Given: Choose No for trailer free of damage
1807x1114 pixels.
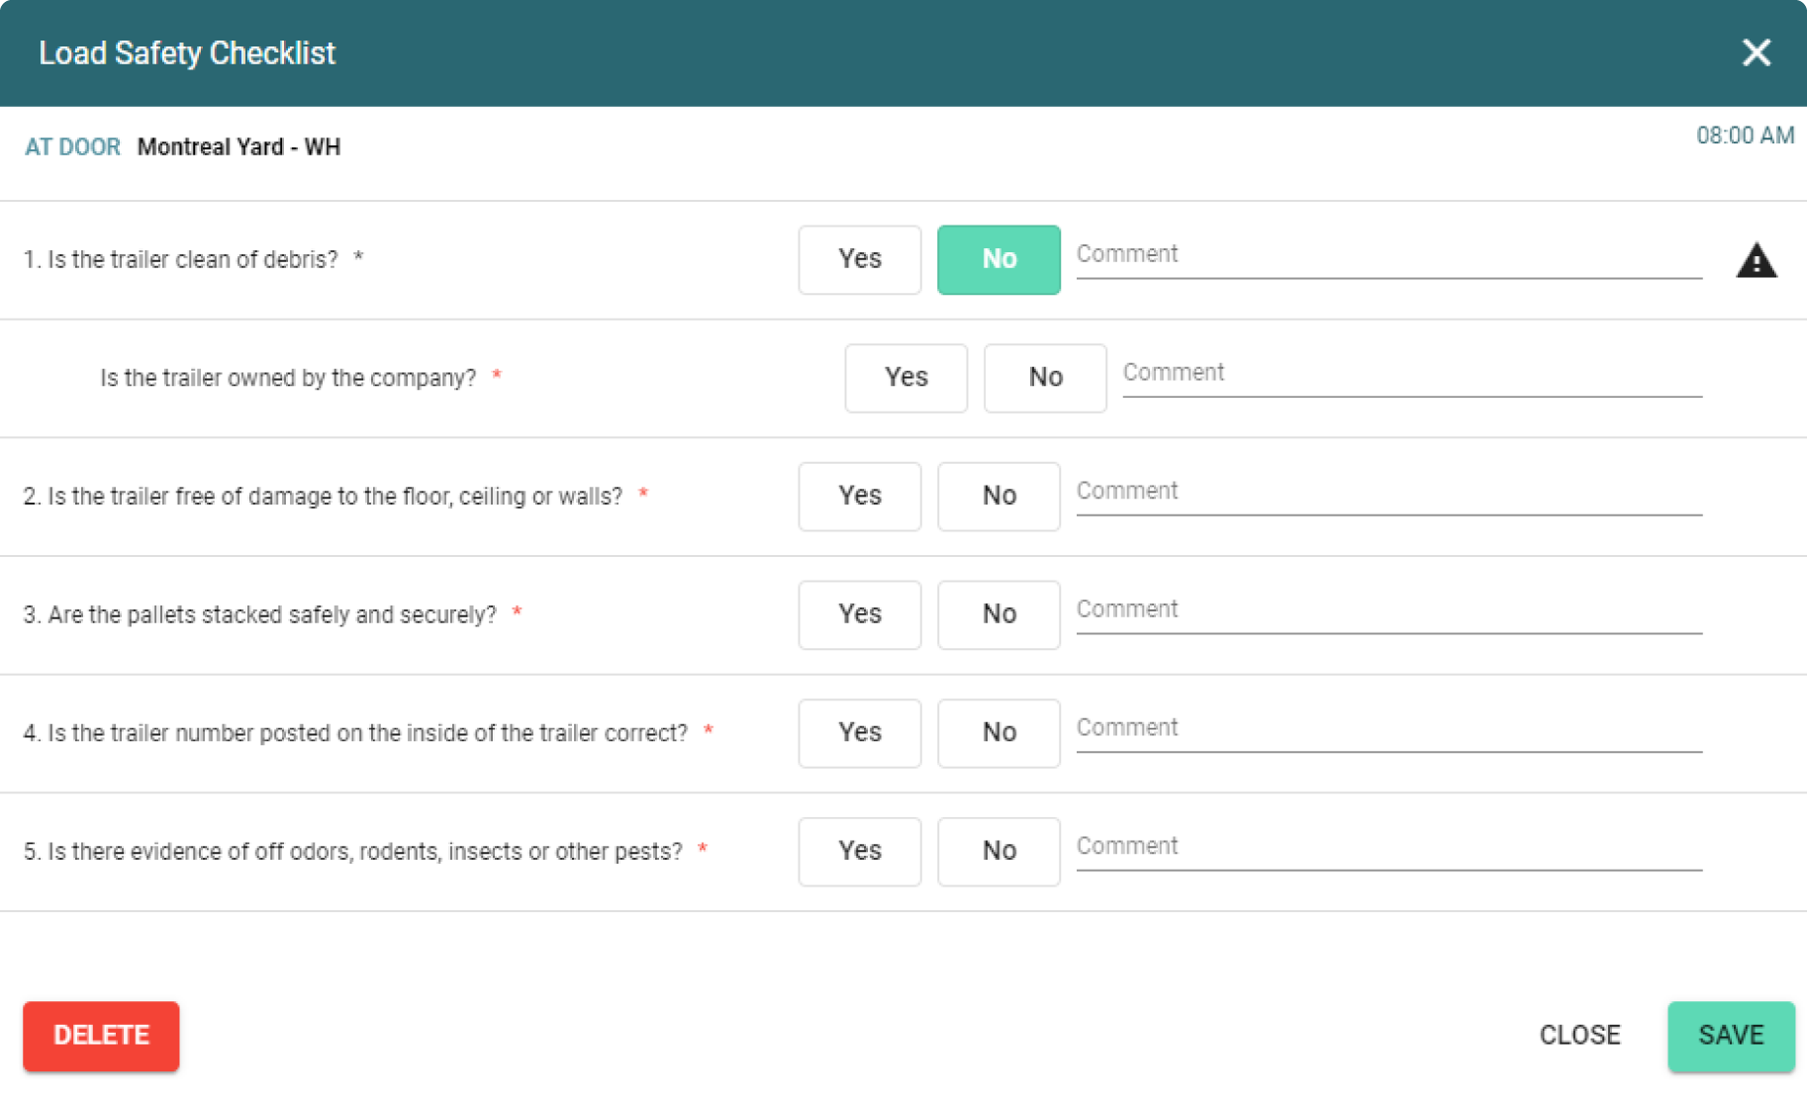Looking at the screenshot, I should click(x=999, y=496).
